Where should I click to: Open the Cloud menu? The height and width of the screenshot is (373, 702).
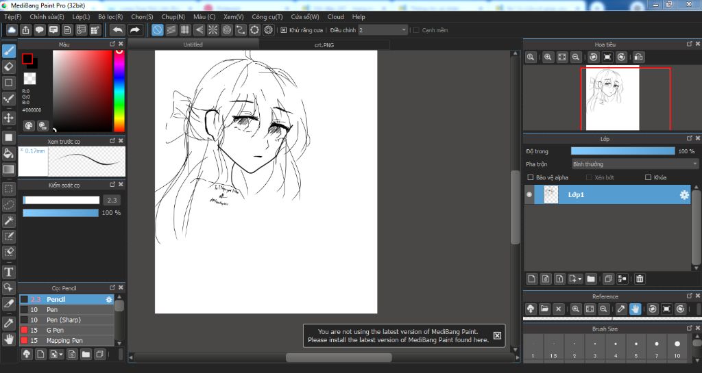coord(335,16)
